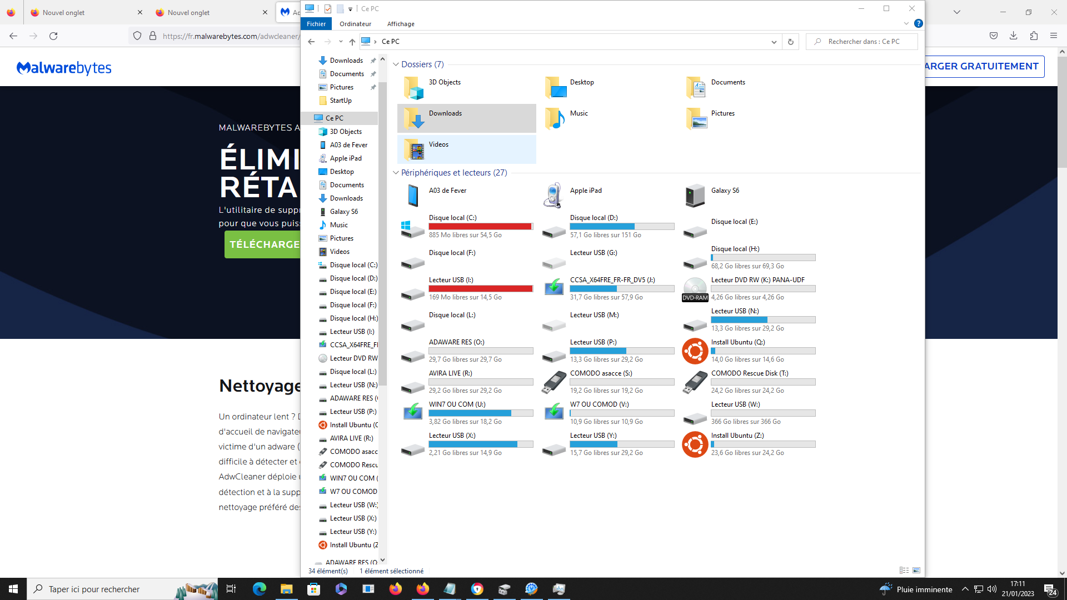The height and width of the screenshot is (600, 1067).
Task: Open the Firefox hamburger menu
Action: [x=1054, y=36]
